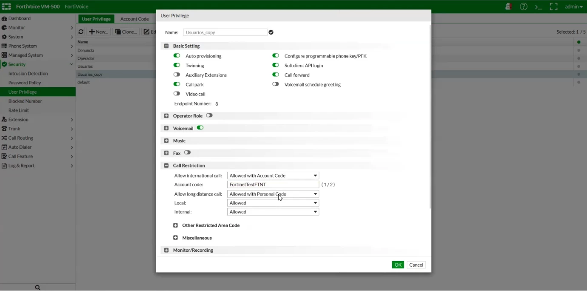
Task: Collapse the Basic Setting section
Action: (166, 46)
